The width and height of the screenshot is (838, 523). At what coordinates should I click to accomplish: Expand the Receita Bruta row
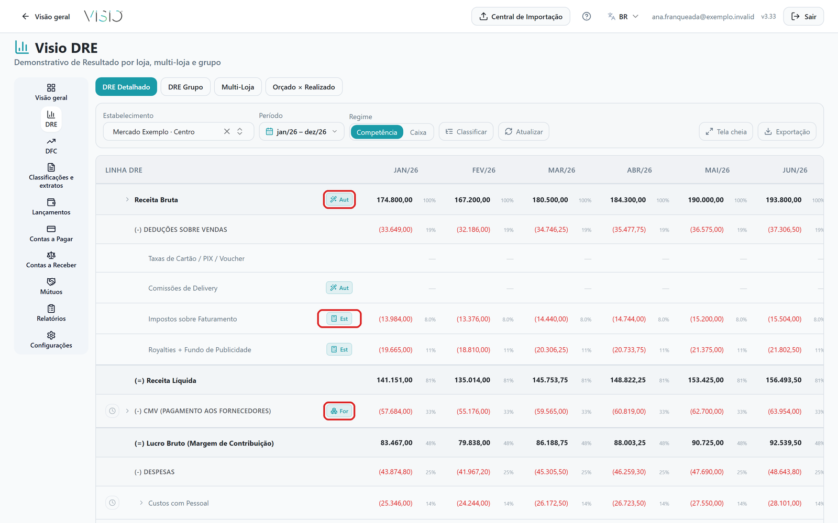click(x=127, y=200)
